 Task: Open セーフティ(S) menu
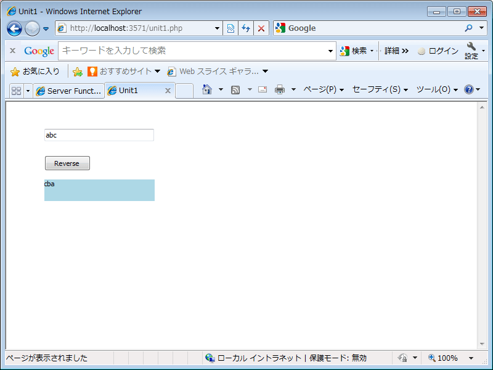tap(380, 89)
